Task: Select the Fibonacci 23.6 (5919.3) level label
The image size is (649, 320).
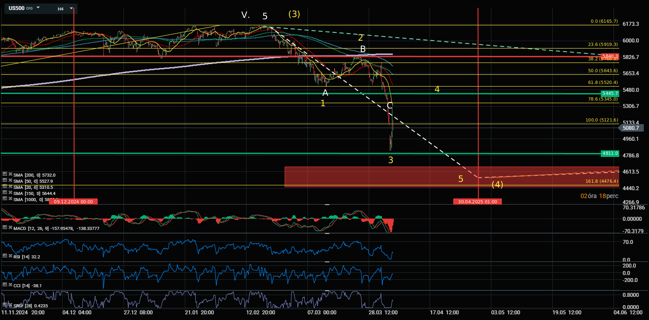Action: click(603, 44)
